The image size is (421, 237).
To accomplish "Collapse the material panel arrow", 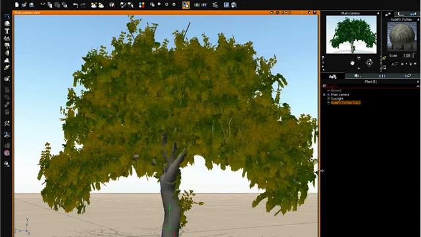I will [418, 20].
